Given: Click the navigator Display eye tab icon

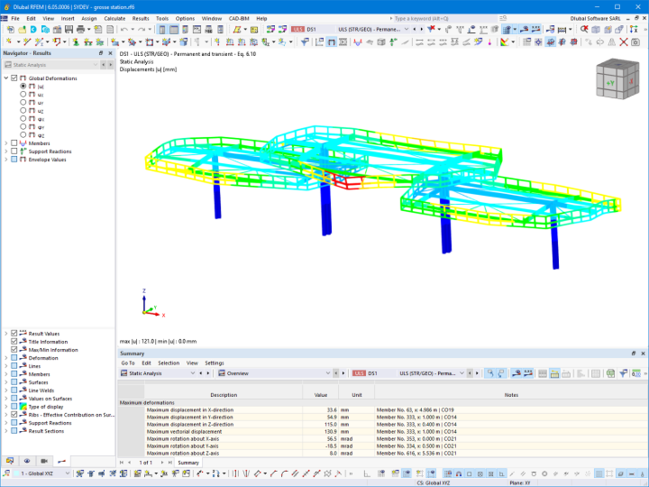Looking at the screenshot, I should click(27, 461).
